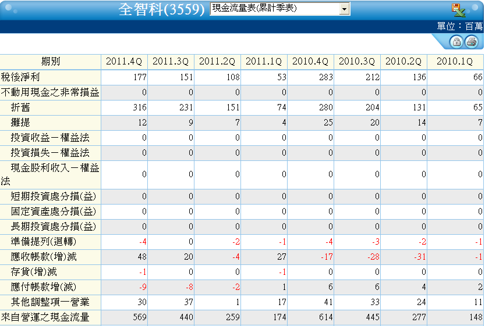Click 營運現金流量 value 148 for 2010.1Q
485x326 pixels.
click(476, 317)
